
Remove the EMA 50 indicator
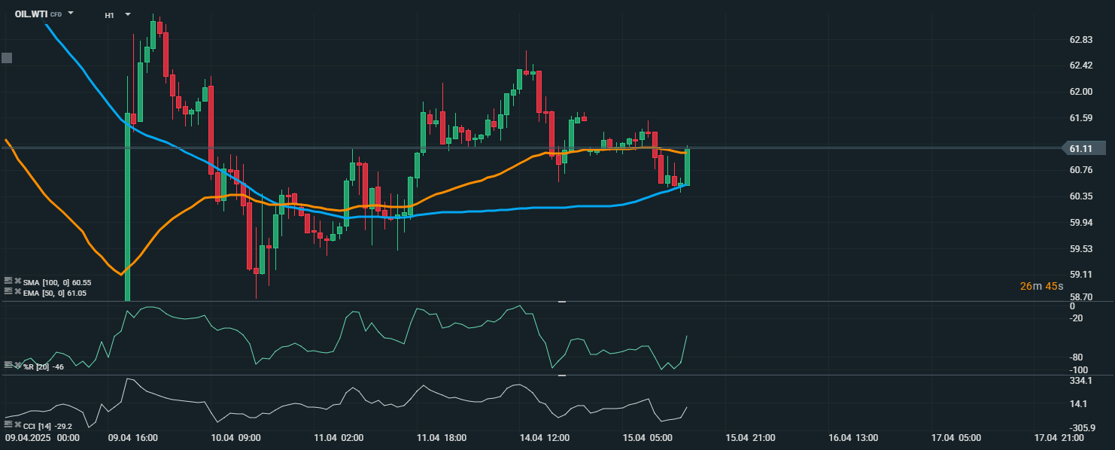[x=18, y=291]
